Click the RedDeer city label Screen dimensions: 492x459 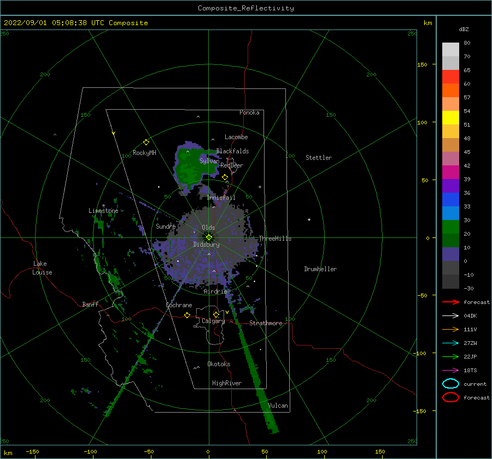tap(232, 165)
